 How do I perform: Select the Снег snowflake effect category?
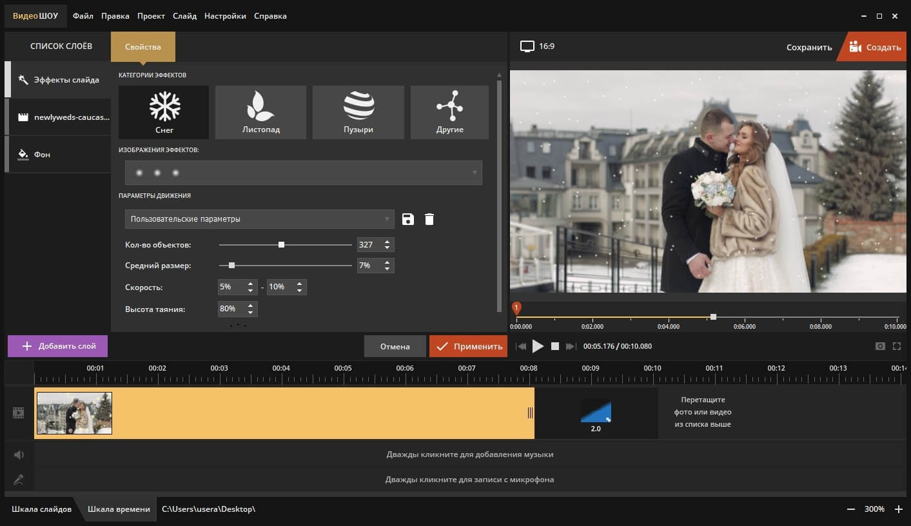[164, 112]
